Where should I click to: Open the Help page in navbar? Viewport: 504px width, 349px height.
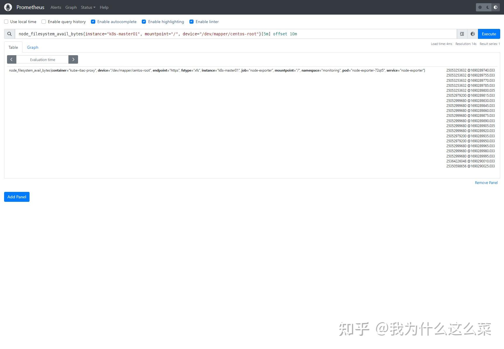click(104, 7)
